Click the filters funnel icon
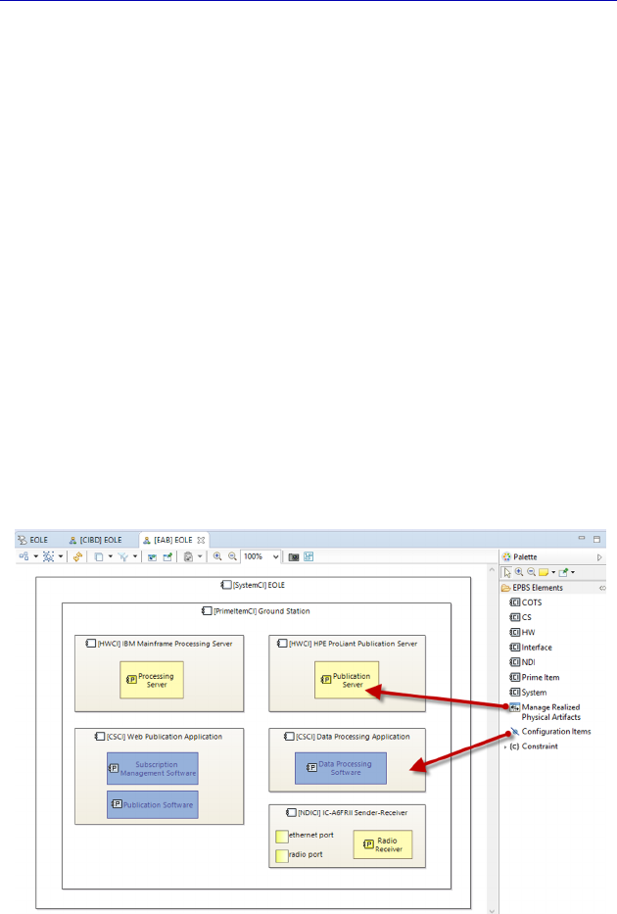Viewport: 617px width, 914px height. [123, 556]
